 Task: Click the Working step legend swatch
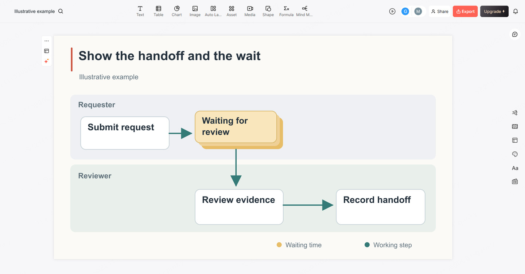[367, 245]
